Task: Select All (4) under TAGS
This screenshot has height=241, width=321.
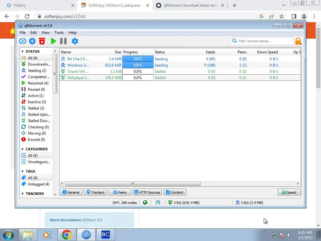Action: coord(36,178)
